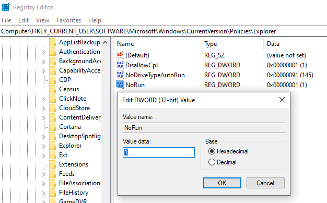Click the CloudStore folder icon
327x203 pixels.
(x=53, y=108)
